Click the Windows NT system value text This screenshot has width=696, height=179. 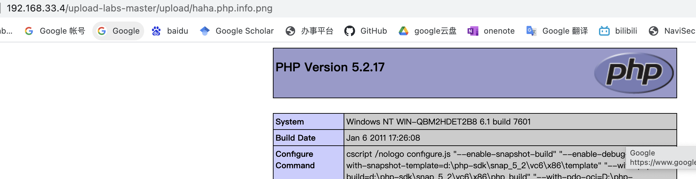click(x=438, y=122)
